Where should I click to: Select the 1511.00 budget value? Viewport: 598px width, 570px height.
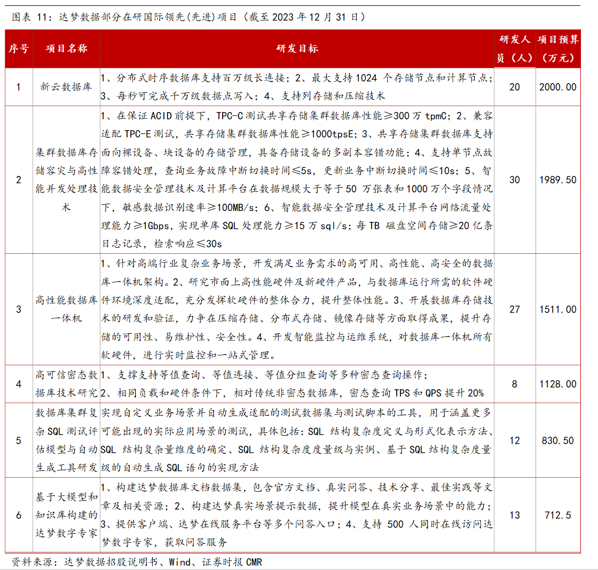click(x=558, y=309)
